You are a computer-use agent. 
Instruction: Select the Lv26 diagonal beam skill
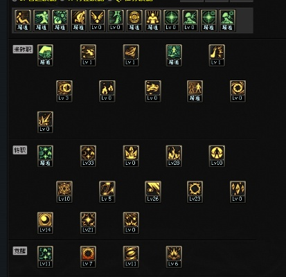153,192
